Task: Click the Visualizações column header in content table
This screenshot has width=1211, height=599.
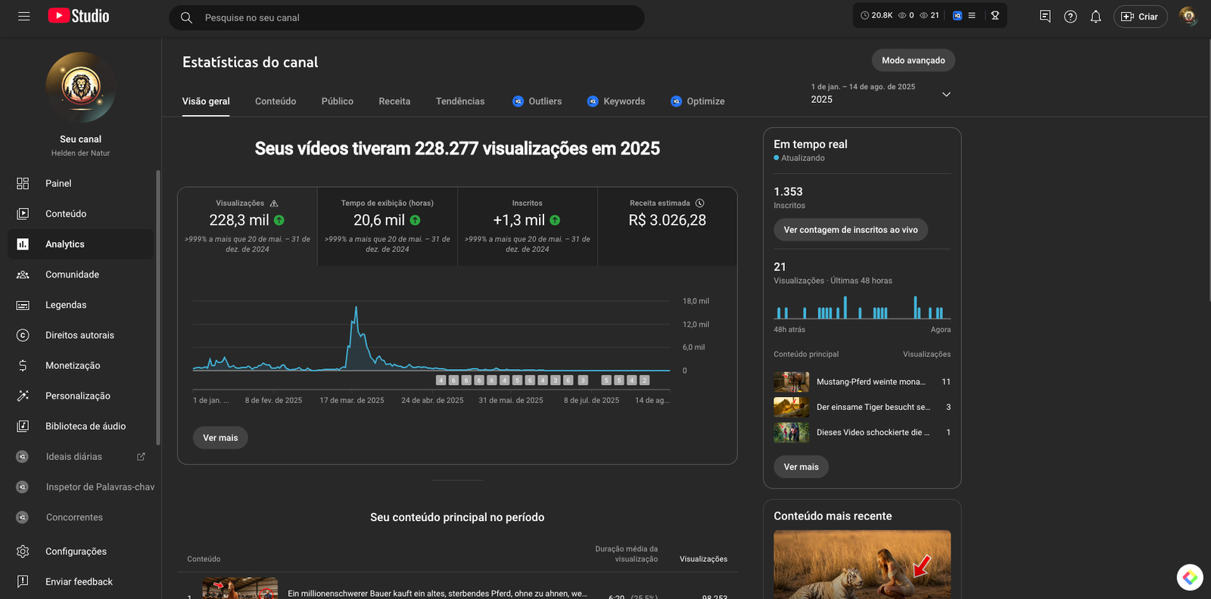Action: pos(703,559)
